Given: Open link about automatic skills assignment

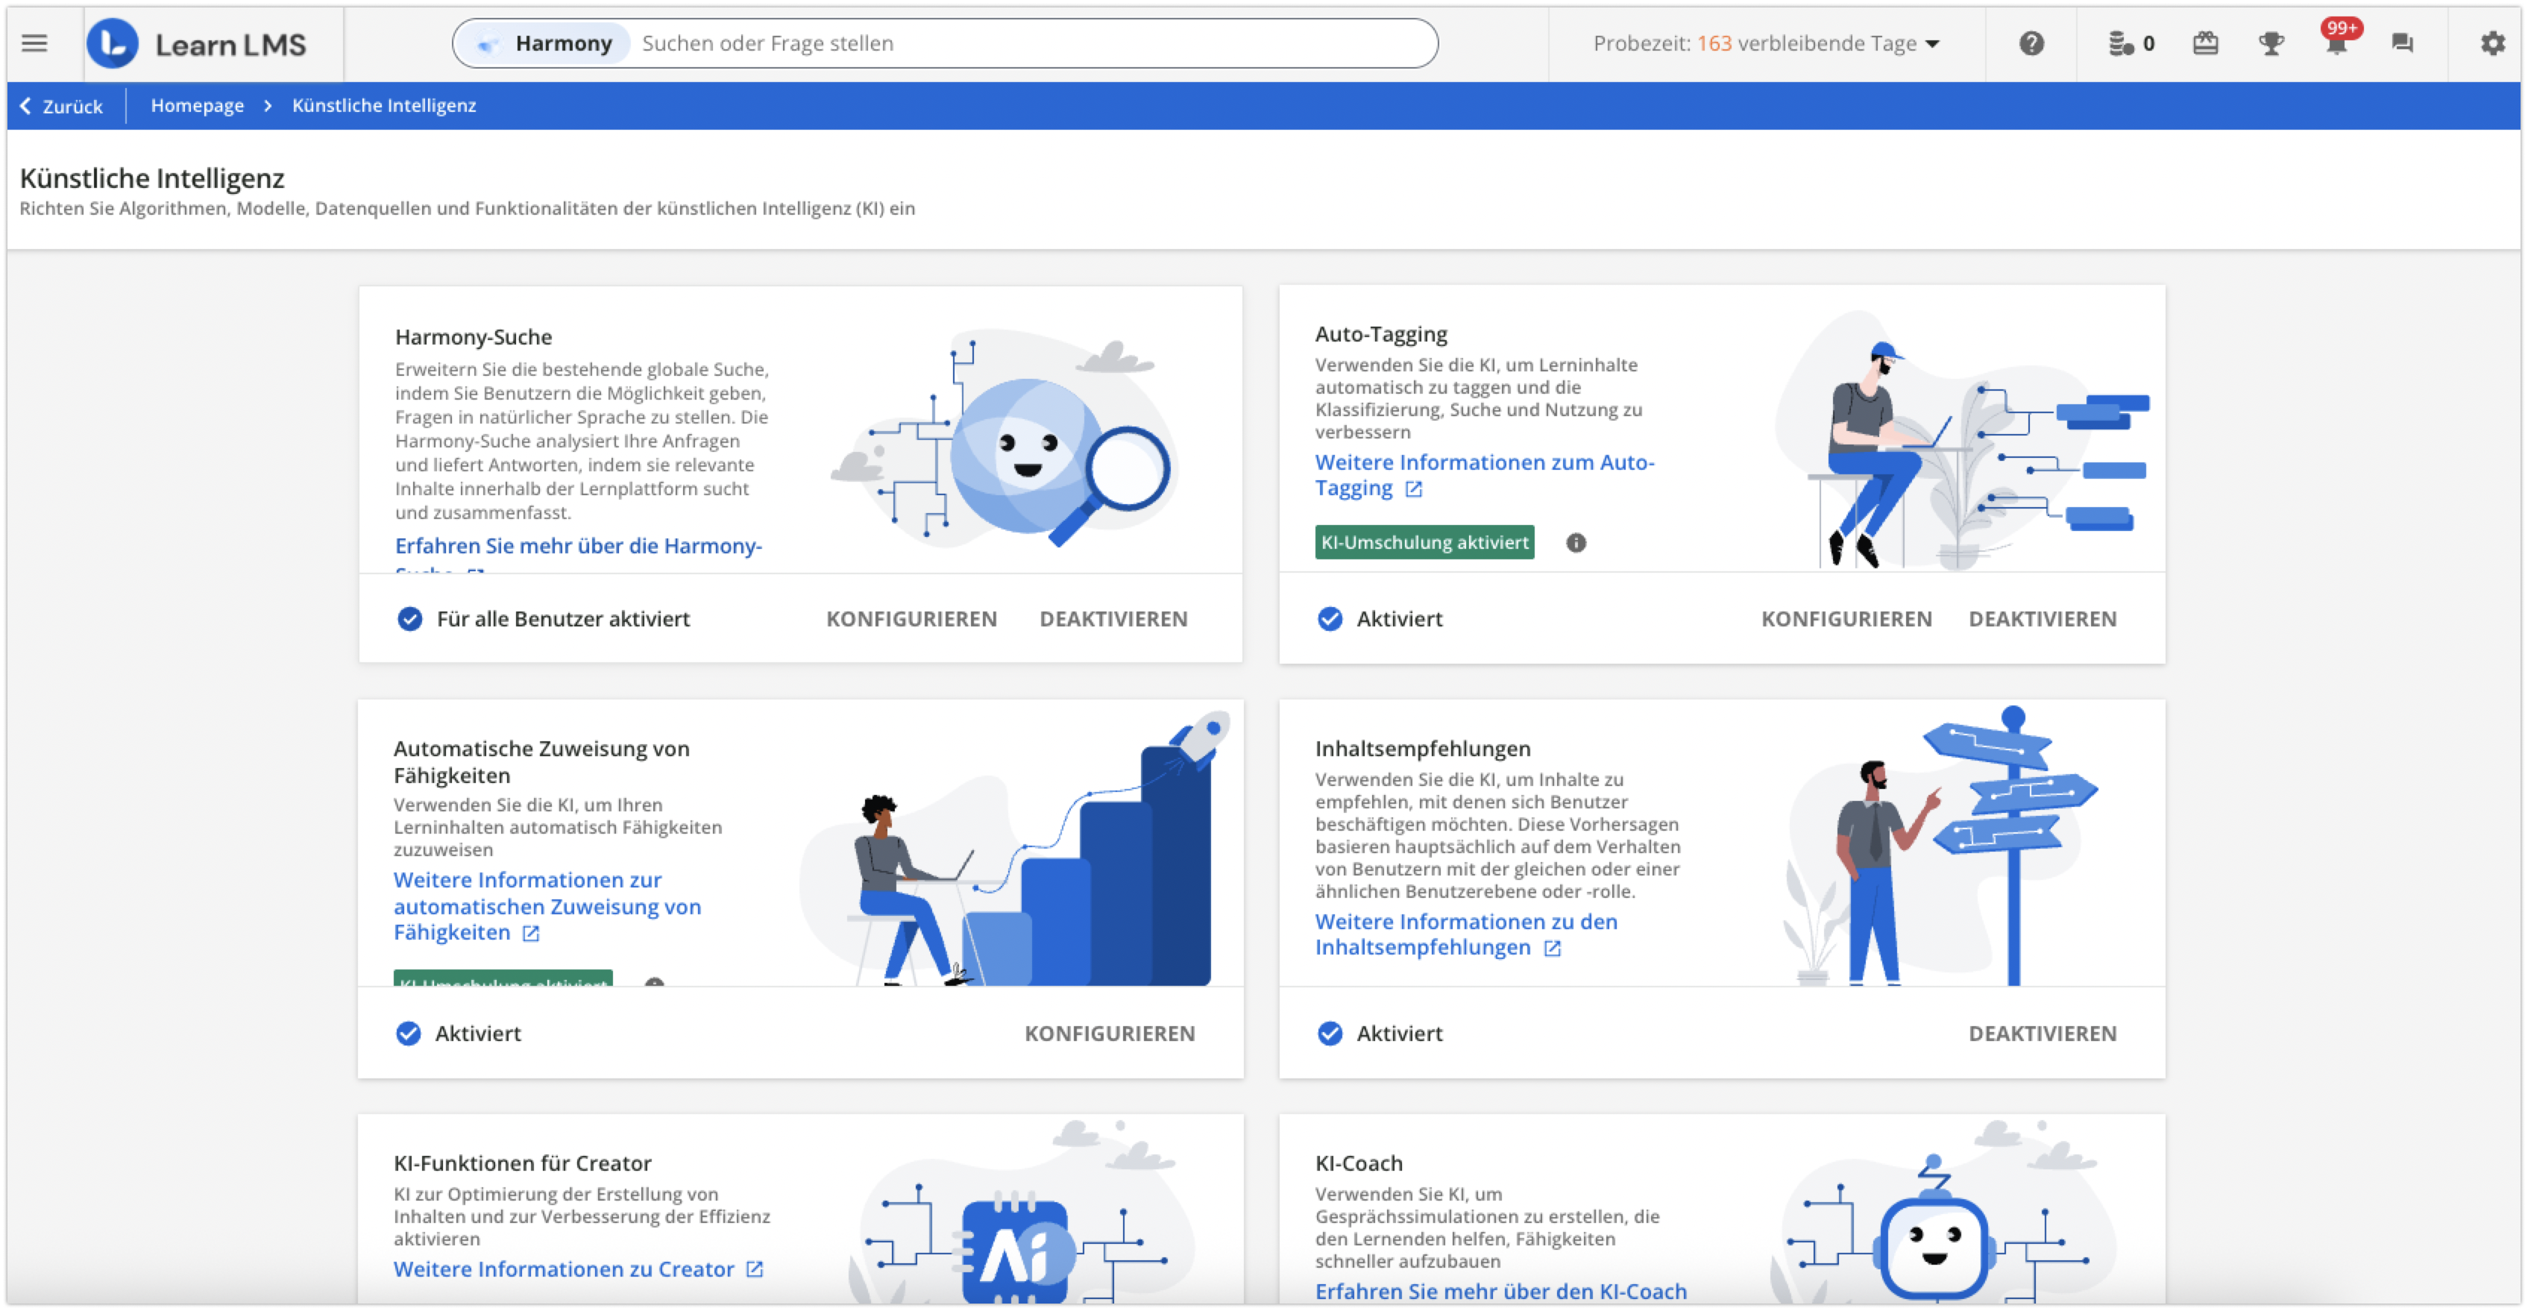Looking at the screenshot, I should click(x=547, y=907).
